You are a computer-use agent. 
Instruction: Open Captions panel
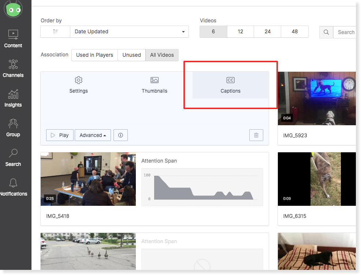(230, 85)
